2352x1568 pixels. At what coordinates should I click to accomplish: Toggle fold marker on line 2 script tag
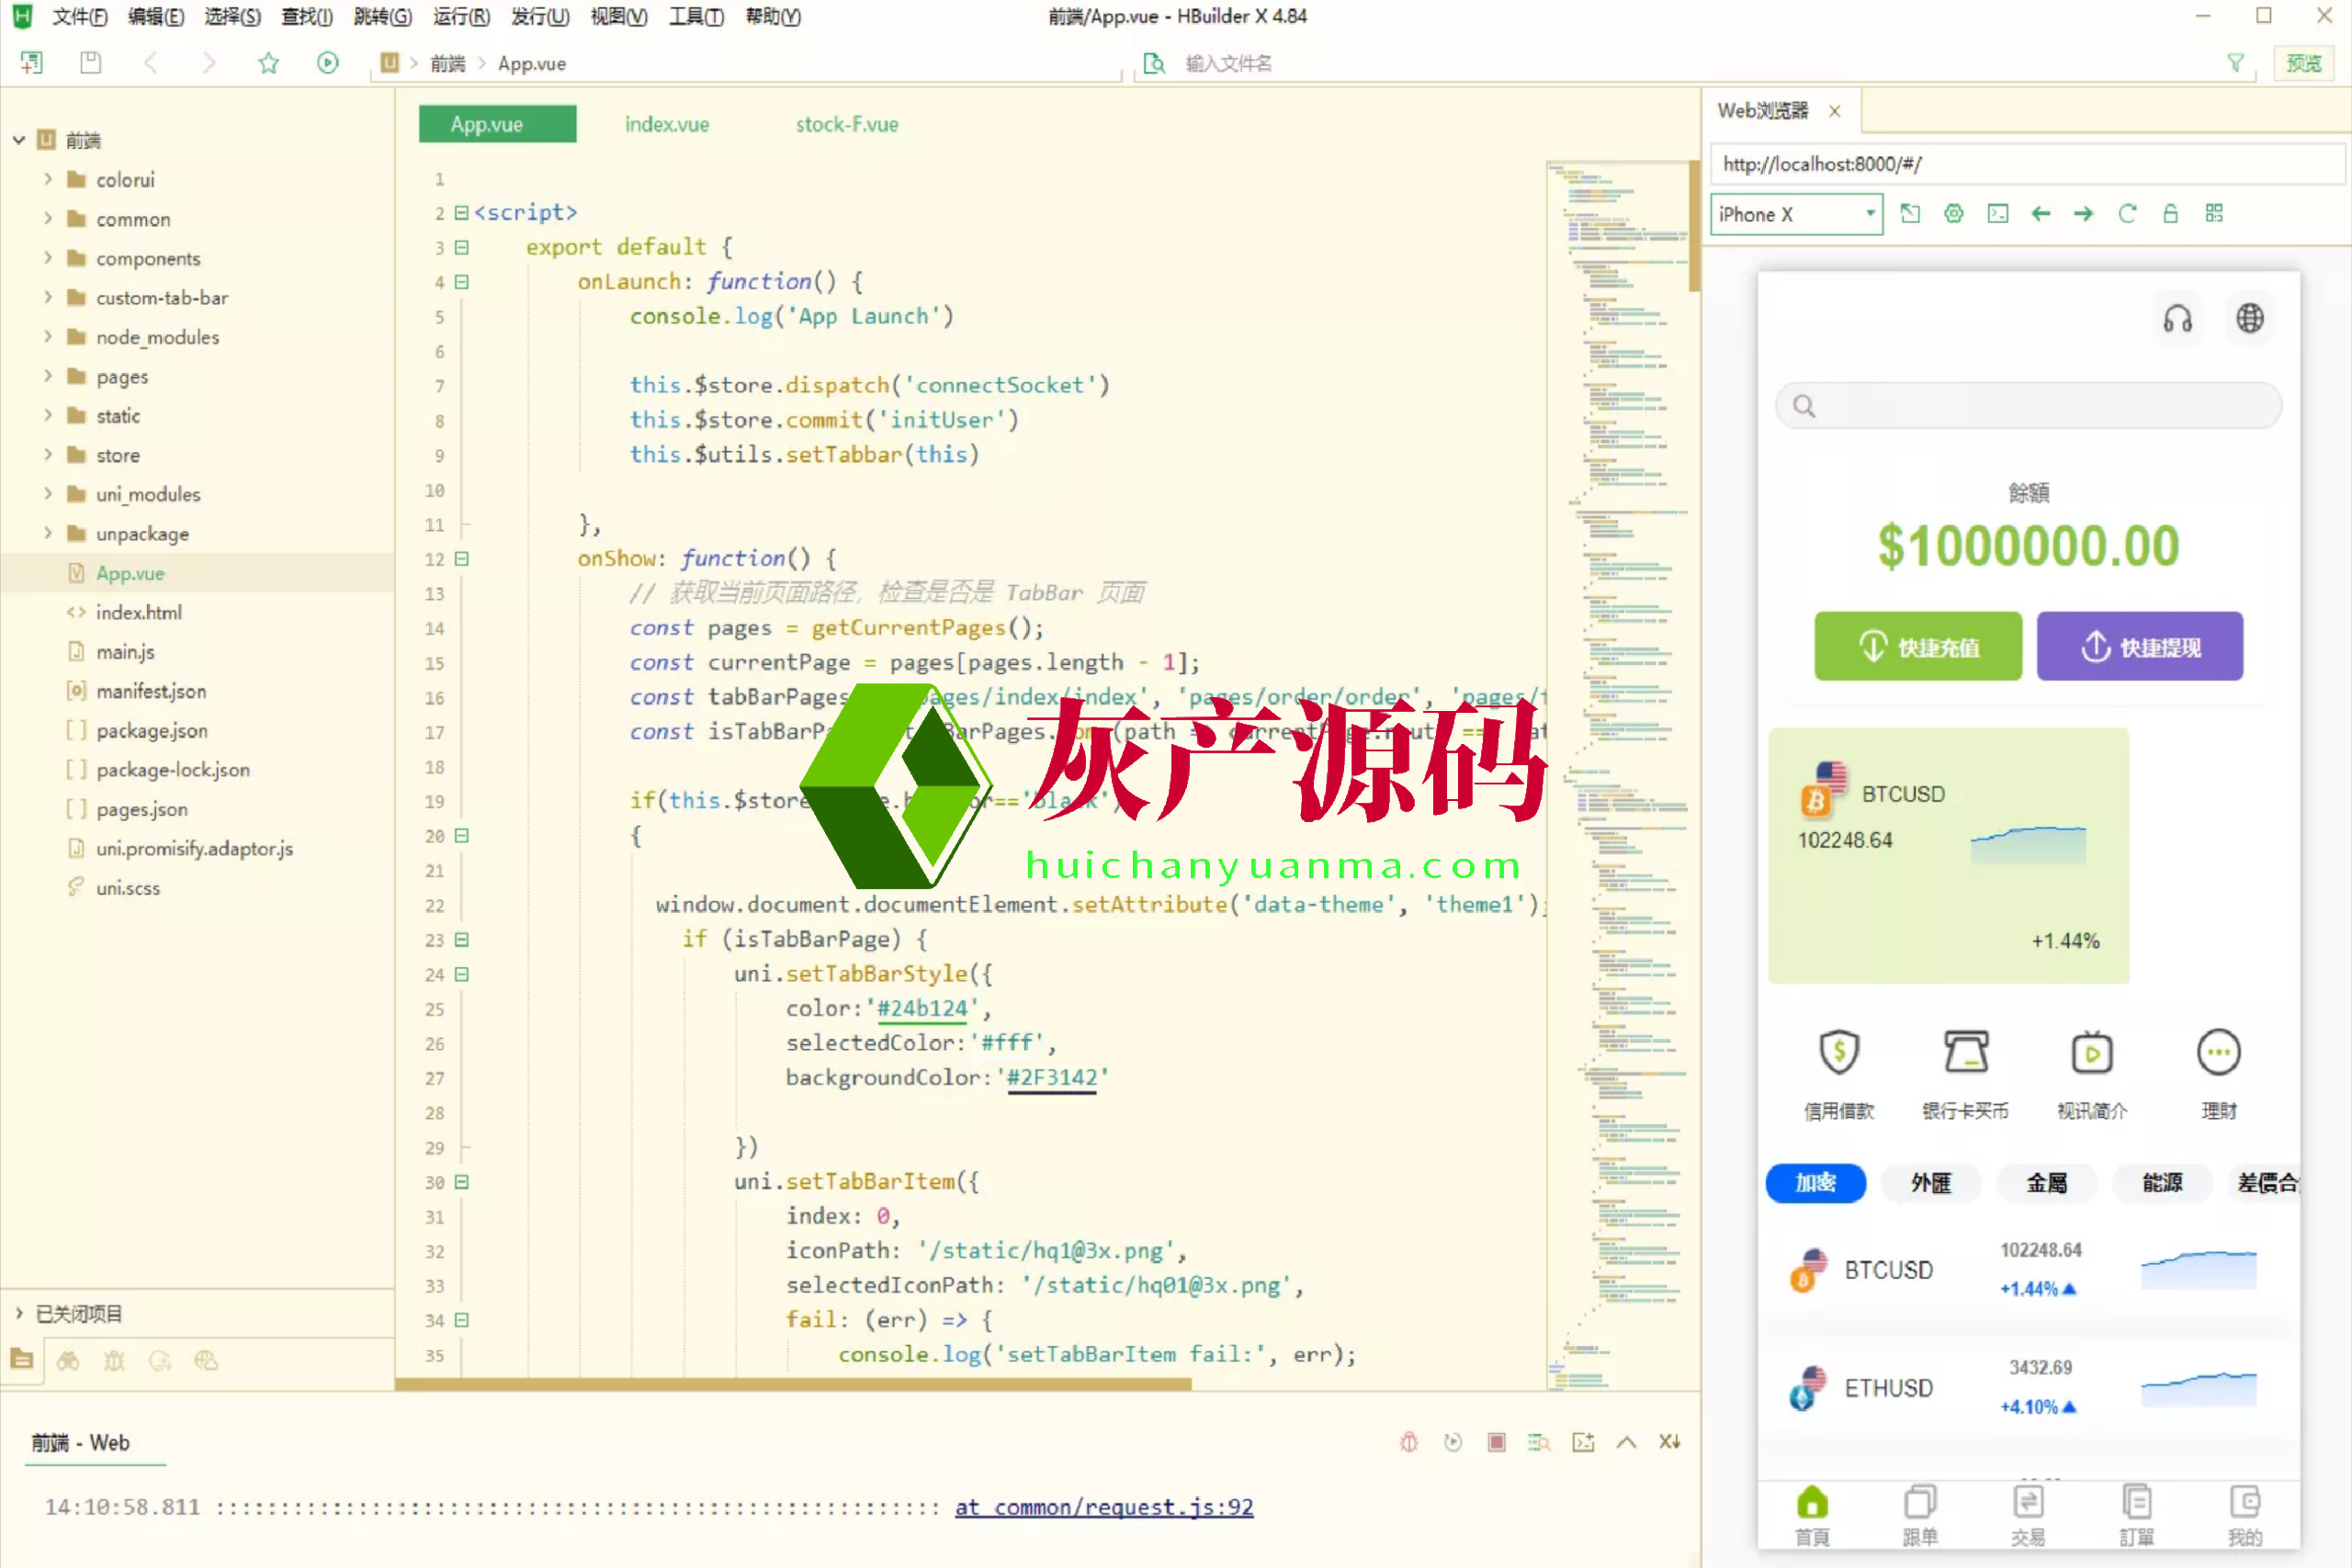tap(462, 212)
